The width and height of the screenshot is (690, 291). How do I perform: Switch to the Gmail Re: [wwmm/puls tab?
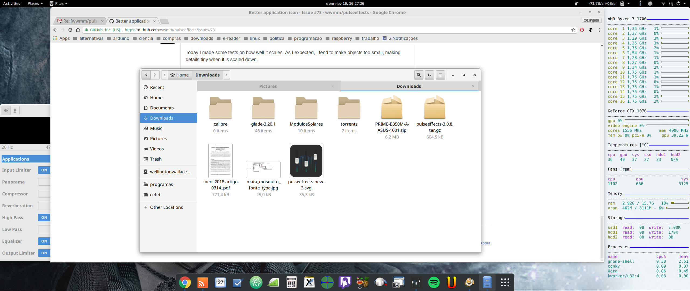tap(80, 21)
